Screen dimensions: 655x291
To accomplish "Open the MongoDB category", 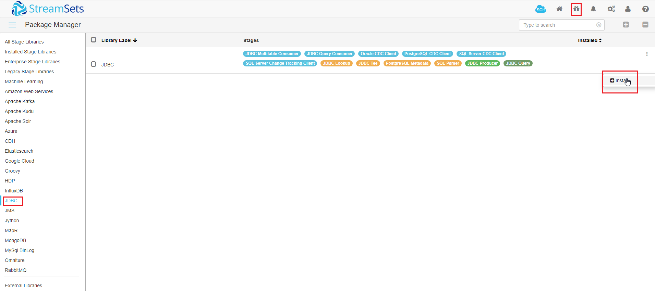I will click(15, 240).
